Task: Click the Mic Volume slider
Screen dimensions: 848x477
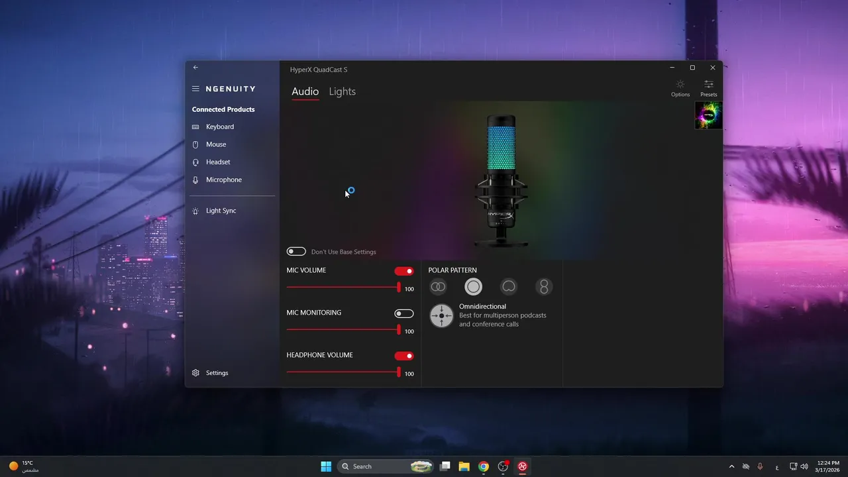Action: click(343, 288)
